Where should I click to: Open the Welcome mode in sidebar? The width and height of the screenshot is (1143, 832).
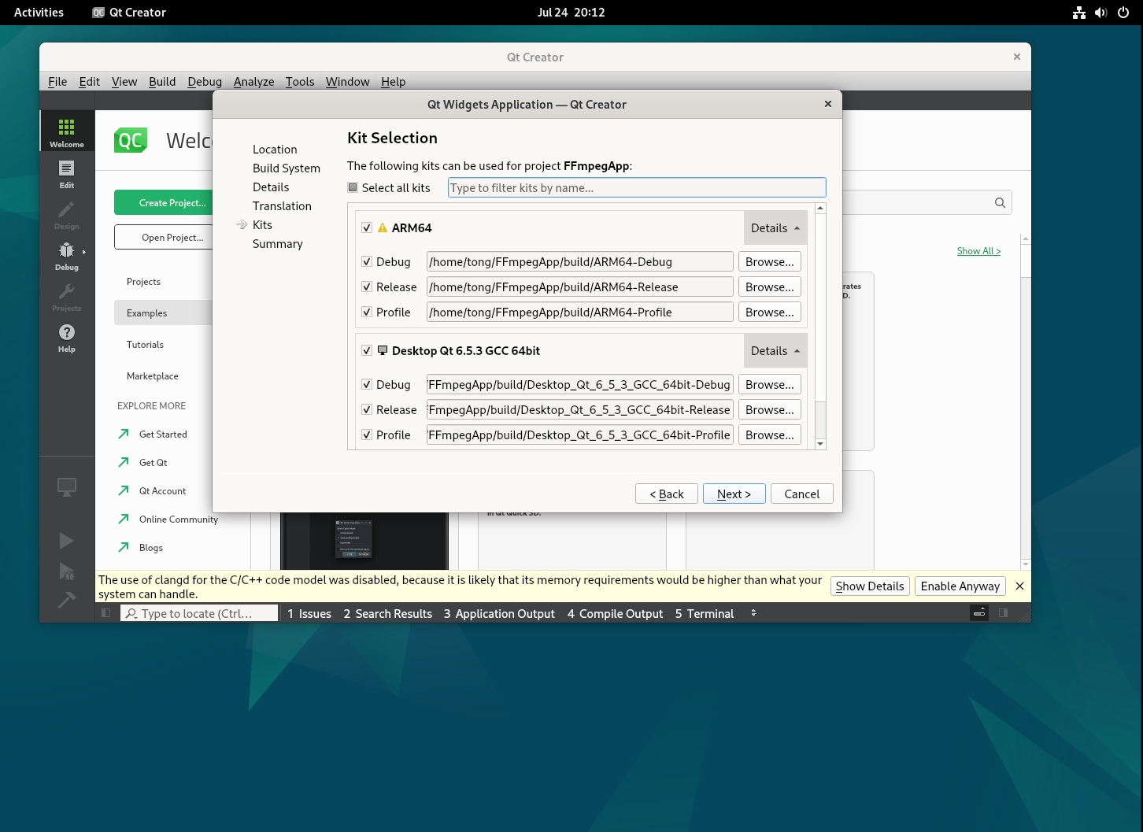[66, 131]
